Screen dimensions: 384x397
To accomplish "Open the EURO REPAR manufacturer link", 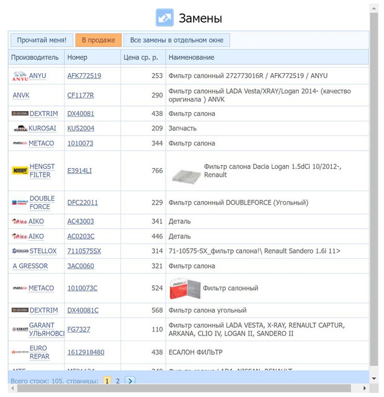I will click(x=40, y=352).
